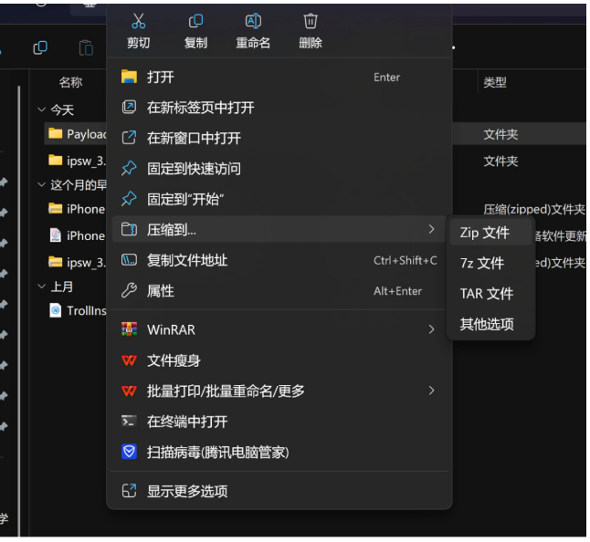Choose 在终端中打开
Viewport: 590px width, 542px height.
(x=279, y=422)
